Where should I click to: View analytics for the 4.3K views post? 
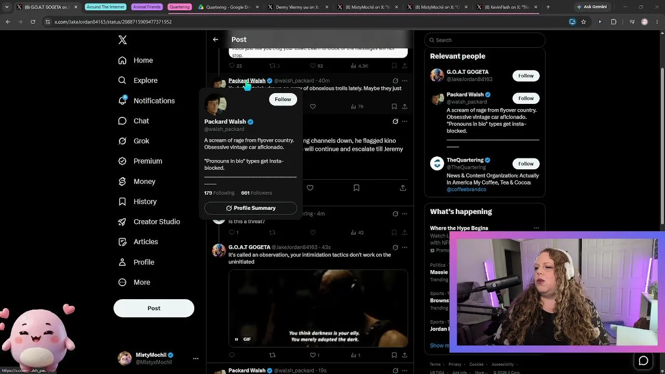360,66
